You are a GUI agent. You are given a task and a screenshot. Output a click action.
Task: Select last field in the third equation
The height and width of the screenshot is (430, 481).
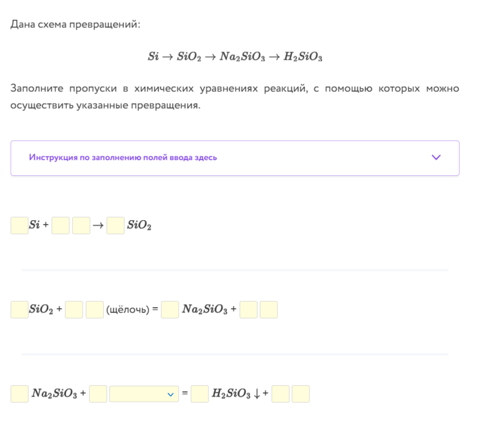[x=301, y=394]
